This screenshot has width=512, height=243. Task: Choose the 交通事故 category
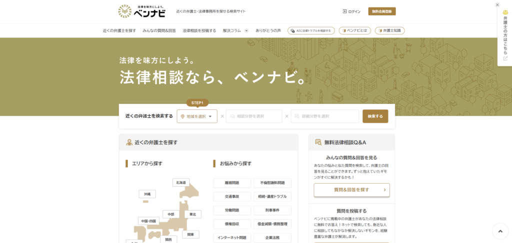232,197
